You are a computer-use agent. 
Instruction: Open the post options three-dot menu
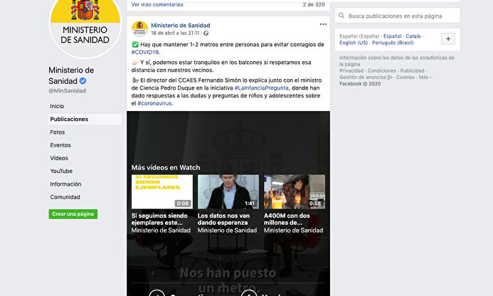(x=323, y=24)
